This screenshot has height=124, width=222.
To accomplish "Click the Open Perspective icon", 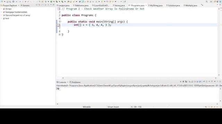I will pos(215,1).
